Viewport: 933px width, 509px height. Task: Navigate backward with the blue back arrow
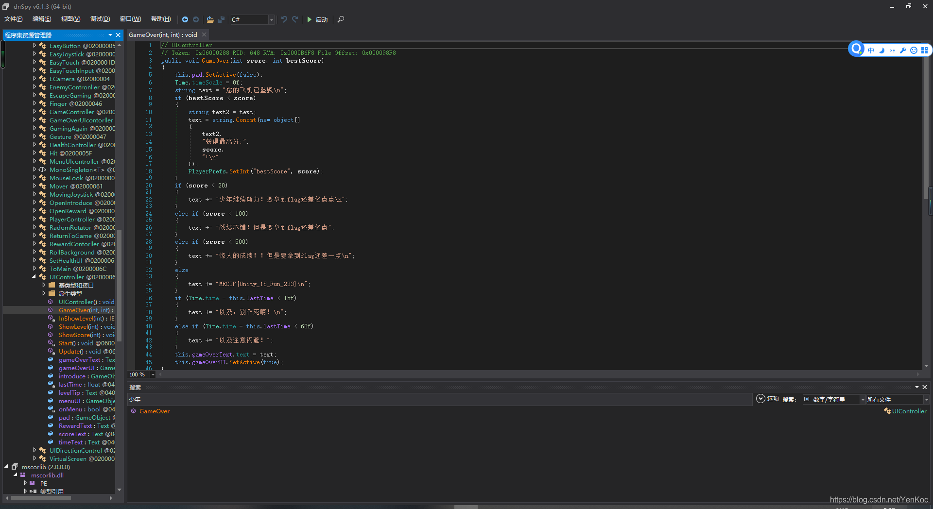pos(185,19)
